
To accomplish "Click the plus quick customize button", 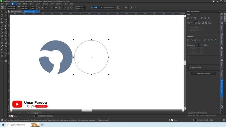I will 136,7.
